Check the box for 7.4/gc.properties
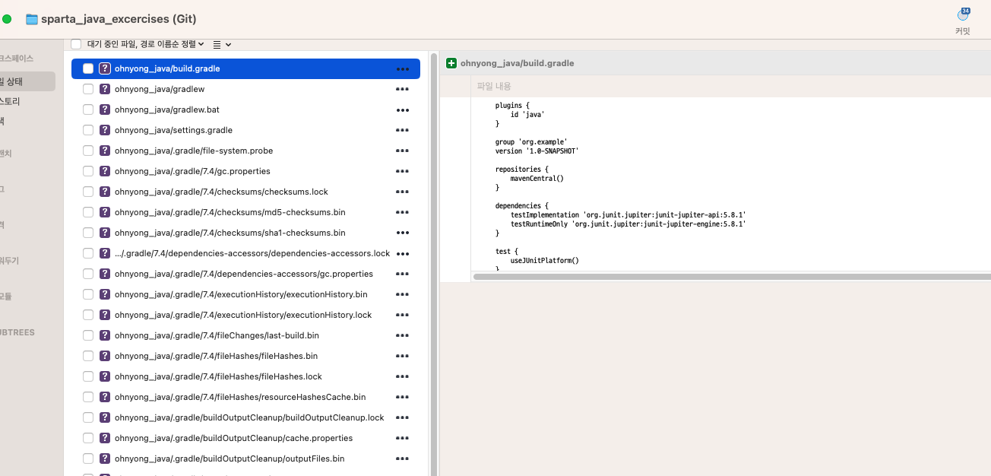This screenshot has width=991, height=476. point(88,171)
